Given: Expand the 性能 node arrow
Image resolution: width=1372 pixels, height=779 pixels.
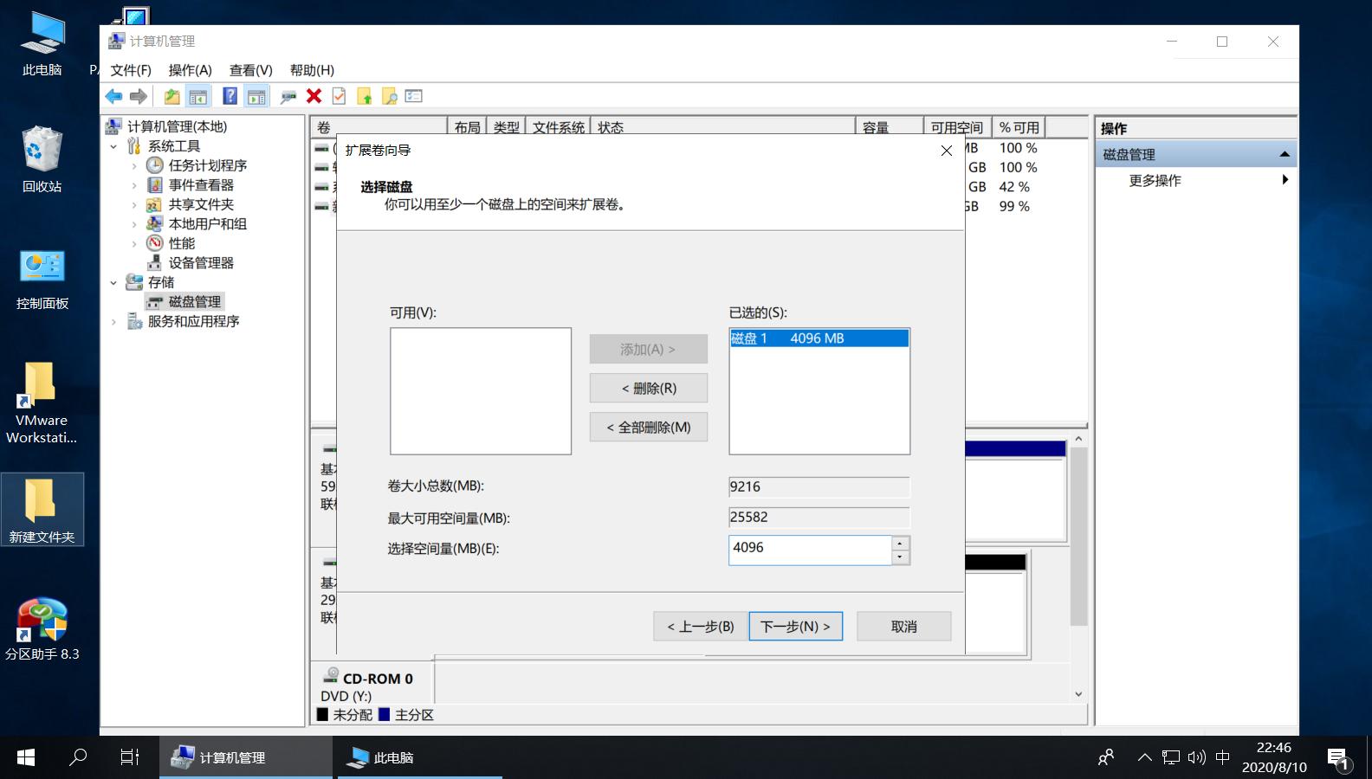Looking at the screenshot, I should click(x=134, y=243).
